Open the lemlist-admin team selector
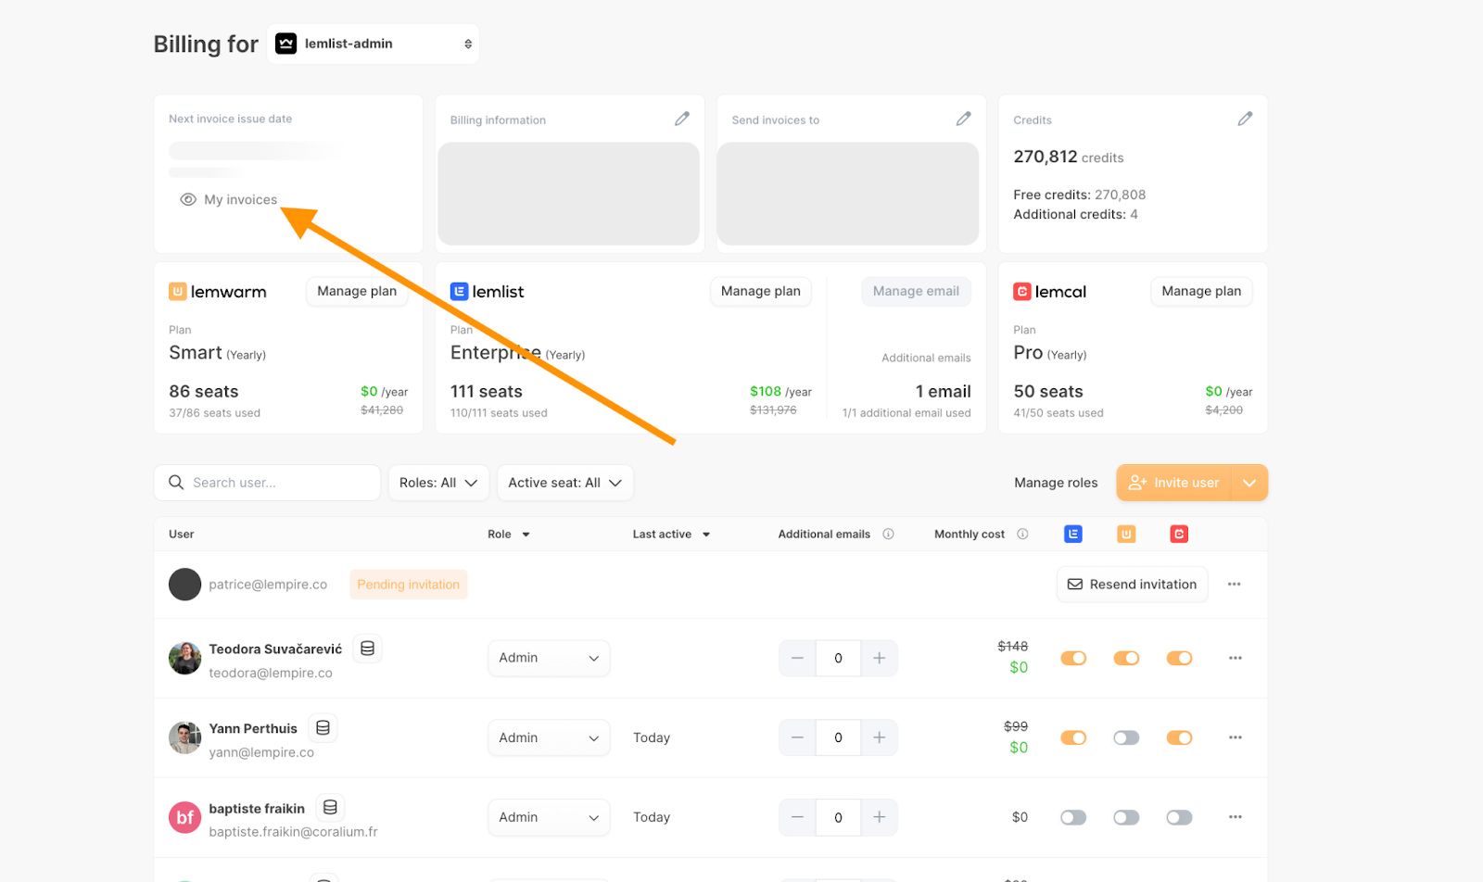 [x=374, y=44]
